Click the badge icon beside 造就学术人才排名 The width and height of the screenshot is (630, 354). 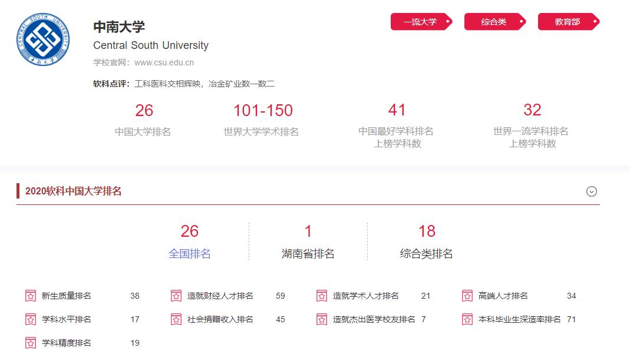point(321,296)
